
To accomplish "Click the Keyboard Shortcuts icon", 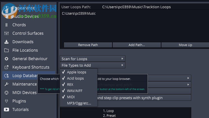I will (x=6, y=67).
